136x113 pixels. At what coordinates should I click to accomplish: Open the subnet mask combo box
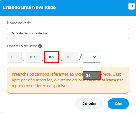[x=92, y=57]
